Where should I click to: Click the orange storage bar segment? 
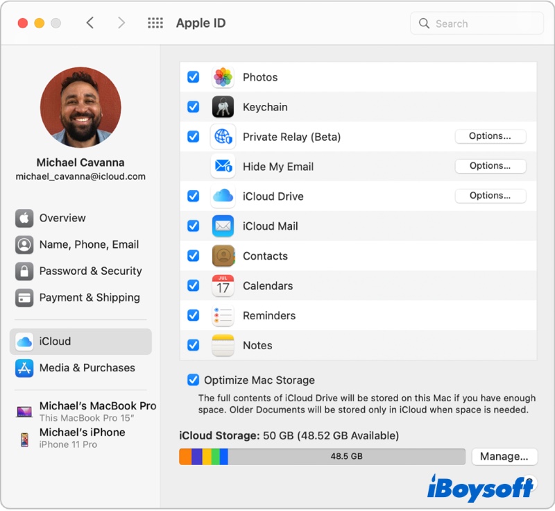[x=185, y=456]
